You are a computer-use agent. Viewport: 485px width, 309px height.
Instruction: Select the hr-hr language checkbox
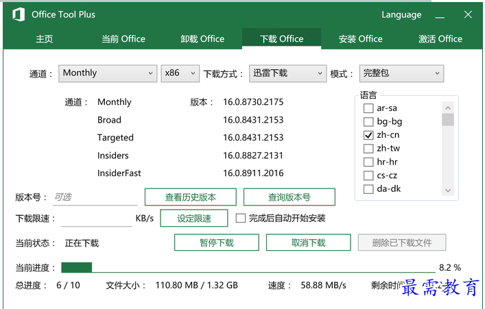(x=368, y=162)
